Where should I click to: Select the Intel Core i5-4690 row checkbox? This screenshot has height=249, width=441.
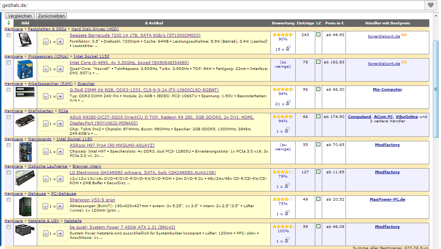coord(9,63)
